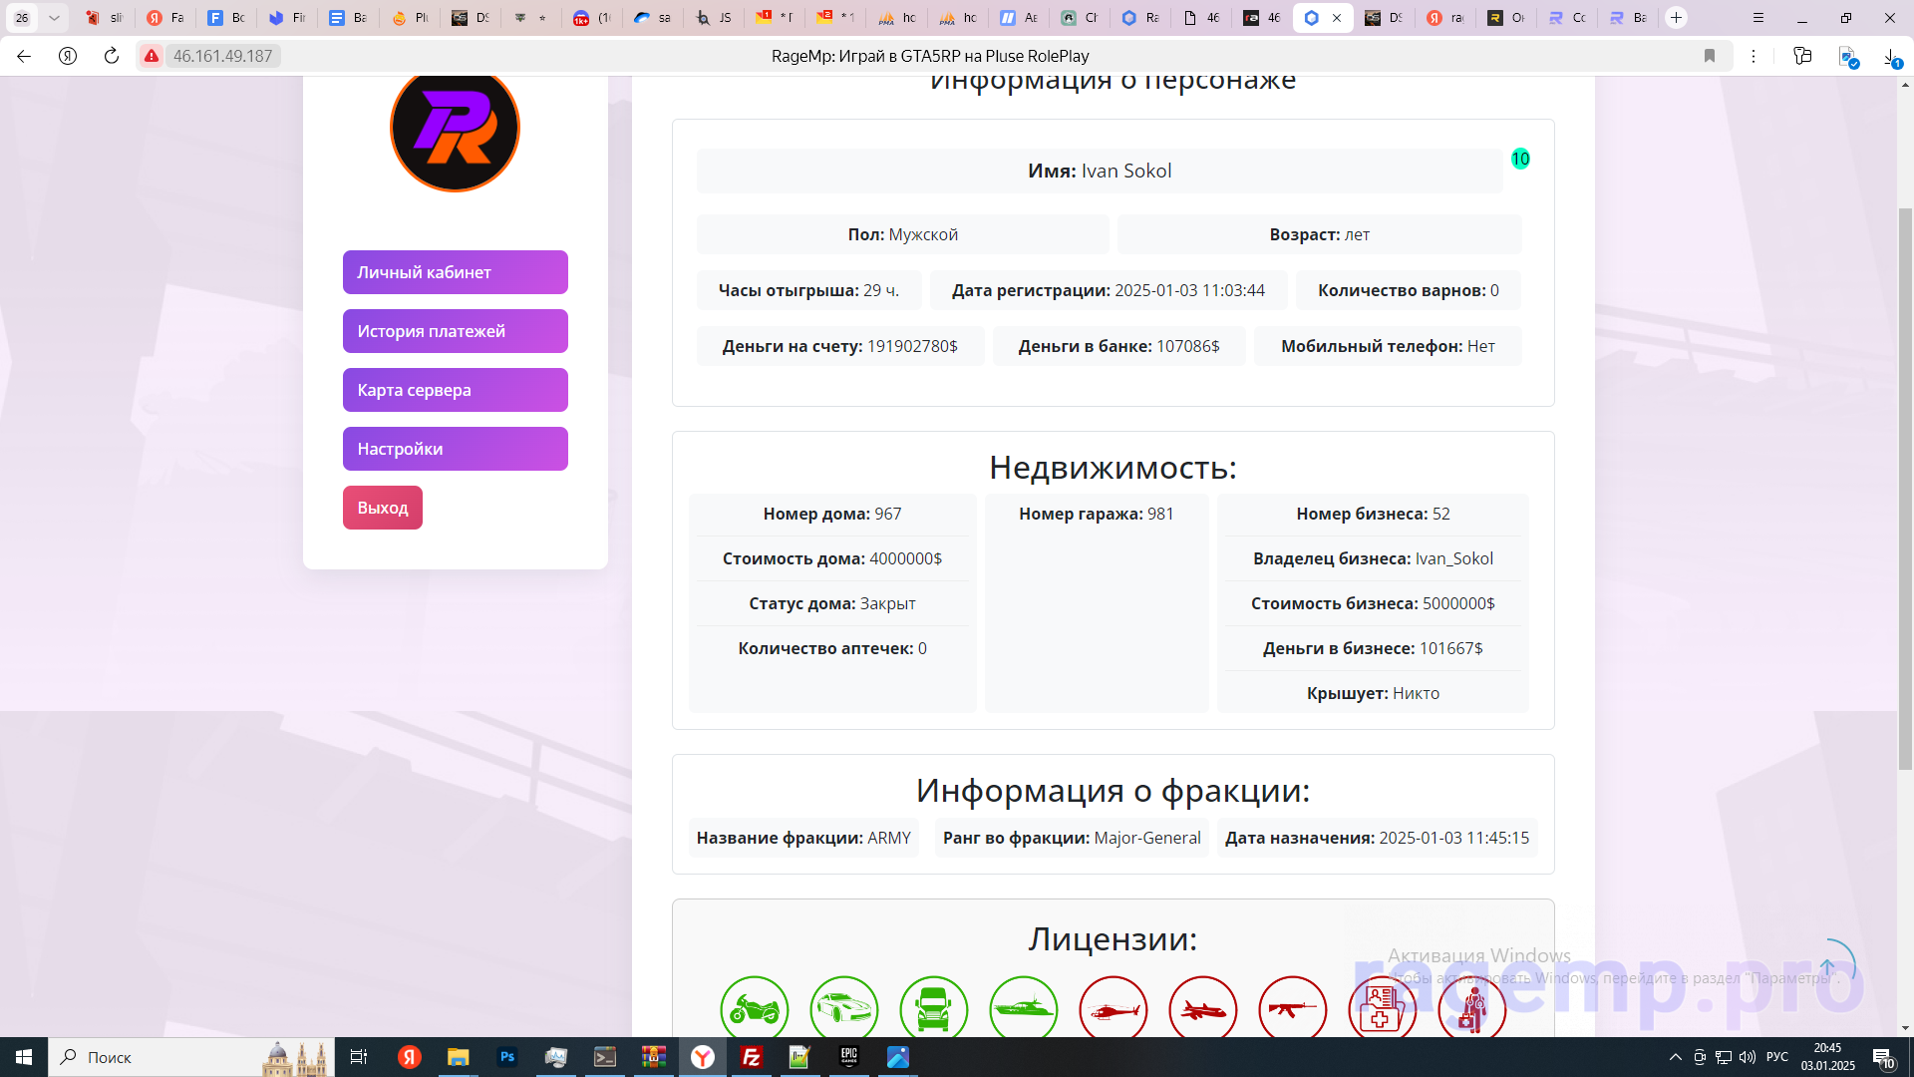Open notification center
This screenshot has height=1077, width=1914.
pyautogui.click(x=1883, y=1057)
